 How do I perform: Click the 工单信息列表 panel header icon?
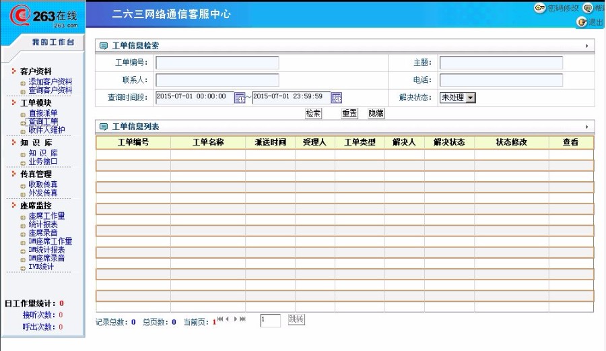104,127
